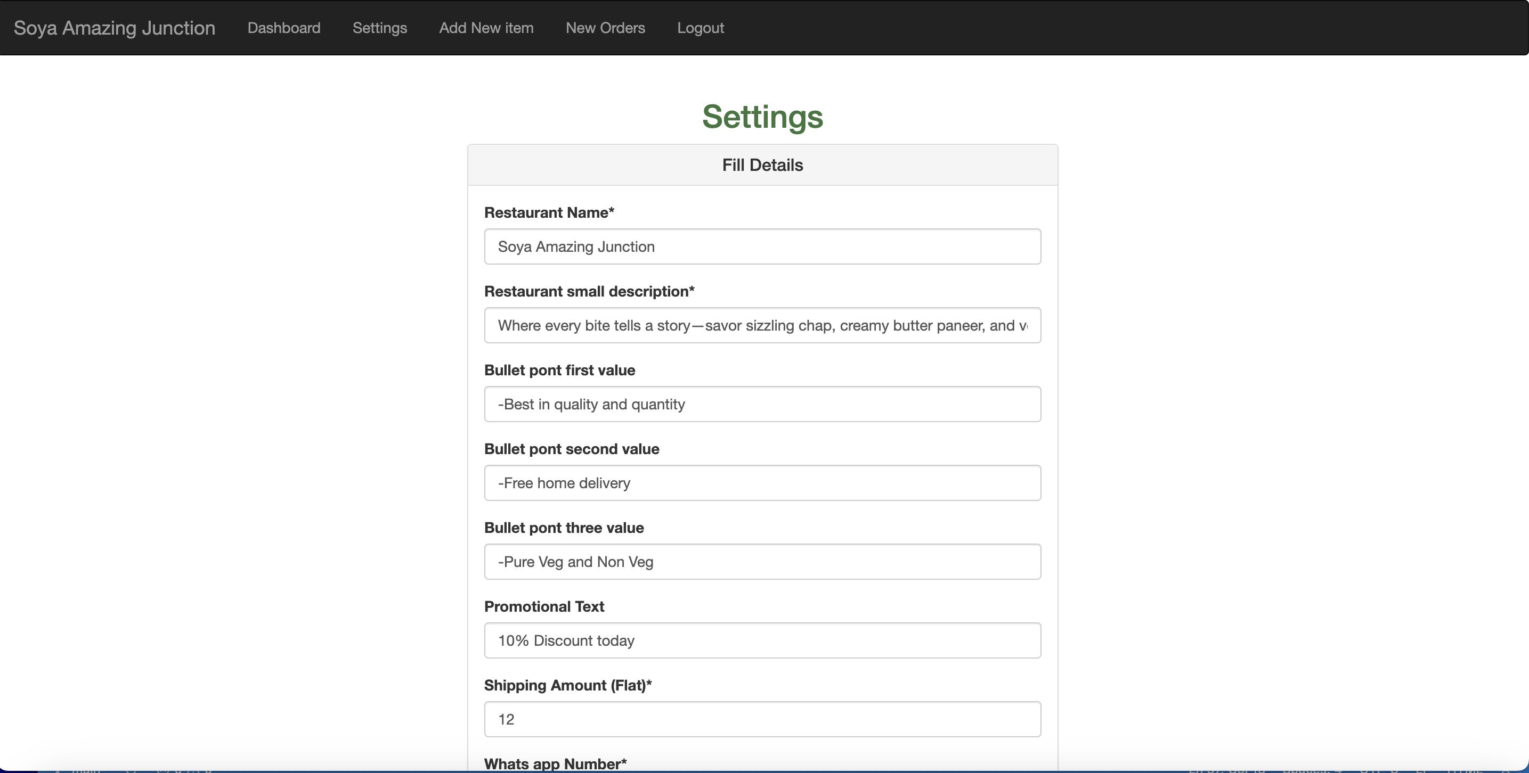Screen dimensions: 1529x773
Task: Click the 'Fill Details' panel header
Action: coord(762,165)
